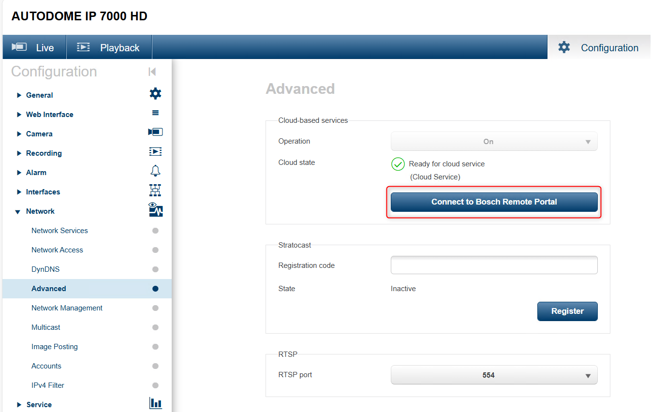Click the 'Ready for cloud service' text
Screen dimensions: 651x412
pyautogui.click(x=447, y=164)
